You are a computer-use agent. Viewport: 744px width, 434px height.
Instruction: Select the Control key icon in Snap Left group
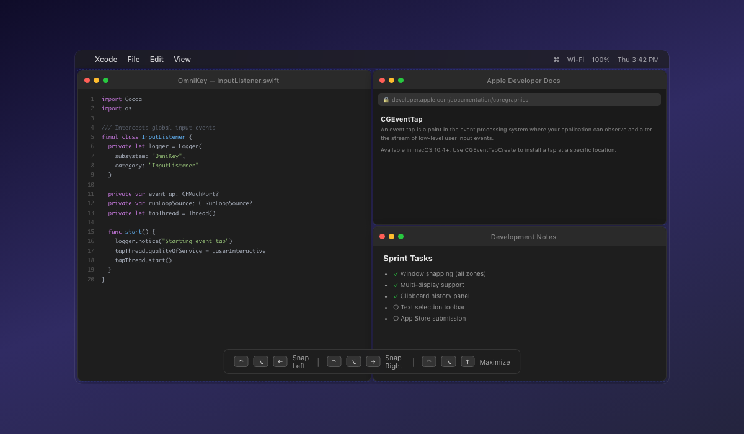point(241,361)
